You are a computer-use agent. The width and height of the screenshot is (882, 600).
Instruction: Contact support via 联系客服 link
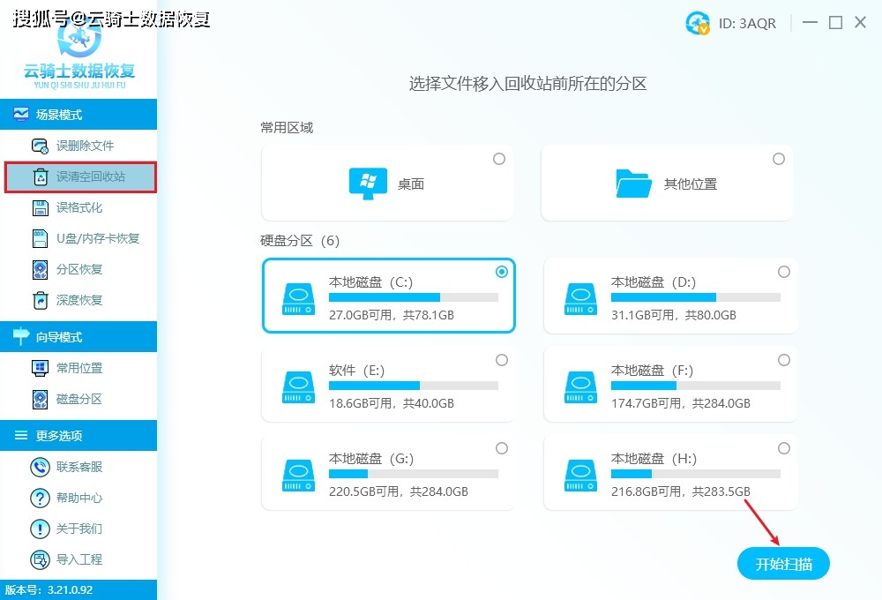click(41, 467)
